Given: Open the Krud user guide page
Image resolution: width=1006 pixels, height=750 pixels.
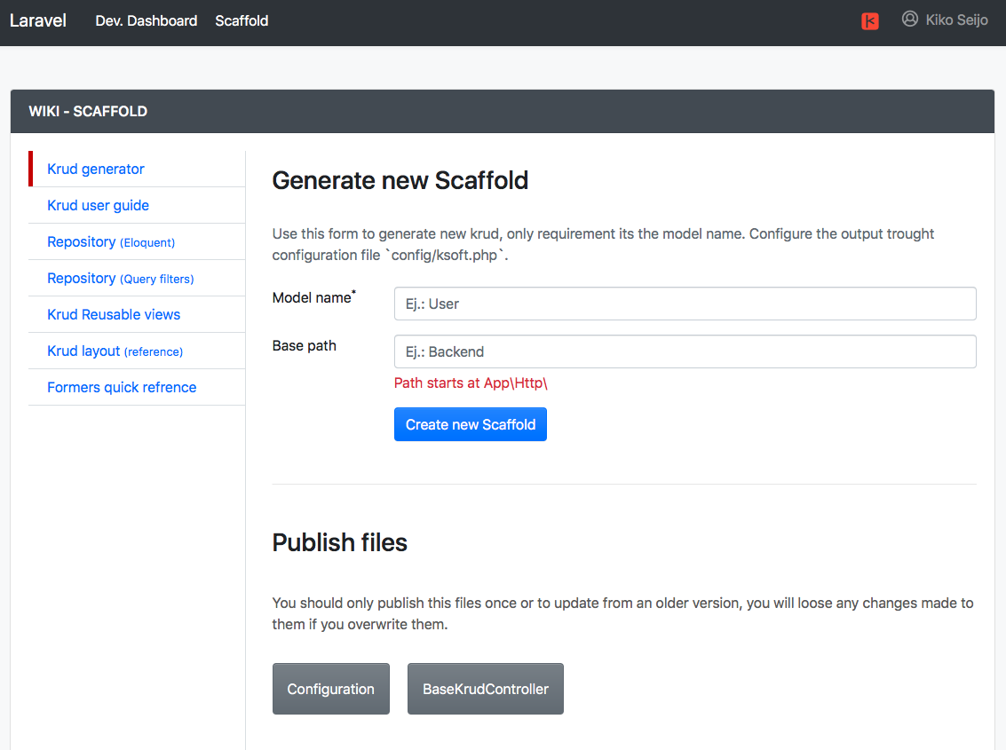Looking at the screenshot, I should pyautogui.click(x=98, y=205).
